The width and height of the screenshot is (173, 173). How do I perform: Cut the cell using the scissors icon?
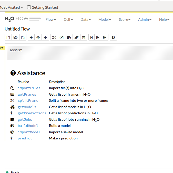[54, 37]
